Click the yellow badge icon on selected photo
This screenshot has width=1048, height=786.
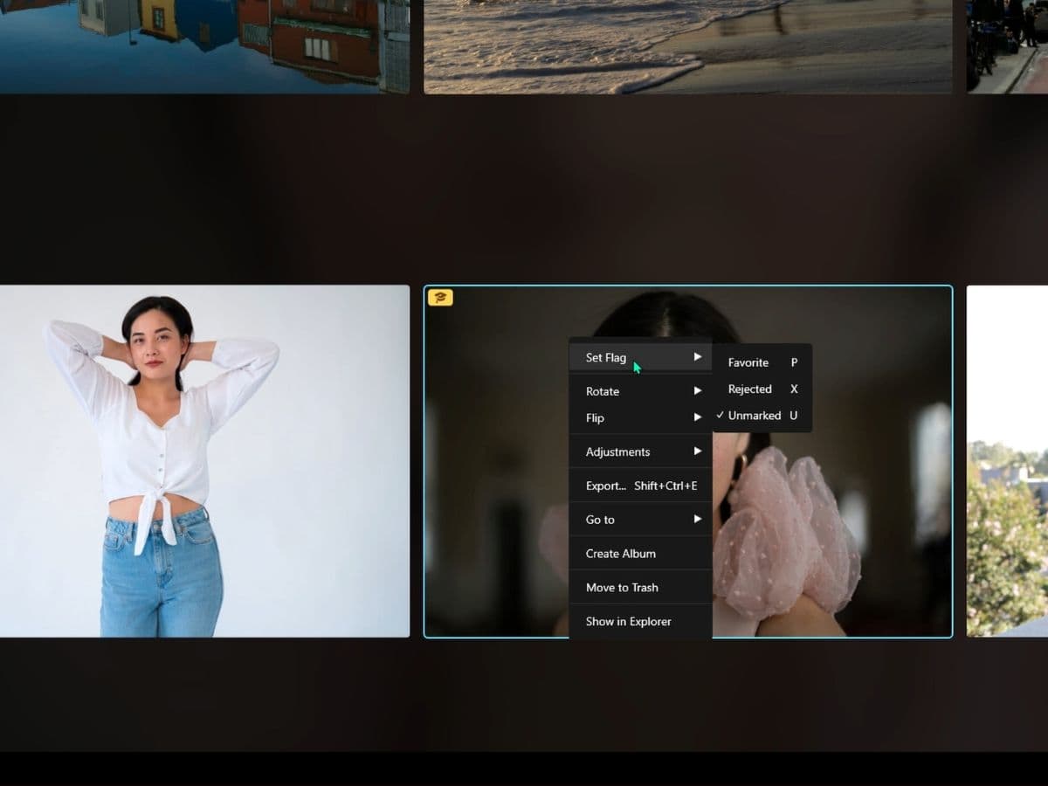click(440, 298)
